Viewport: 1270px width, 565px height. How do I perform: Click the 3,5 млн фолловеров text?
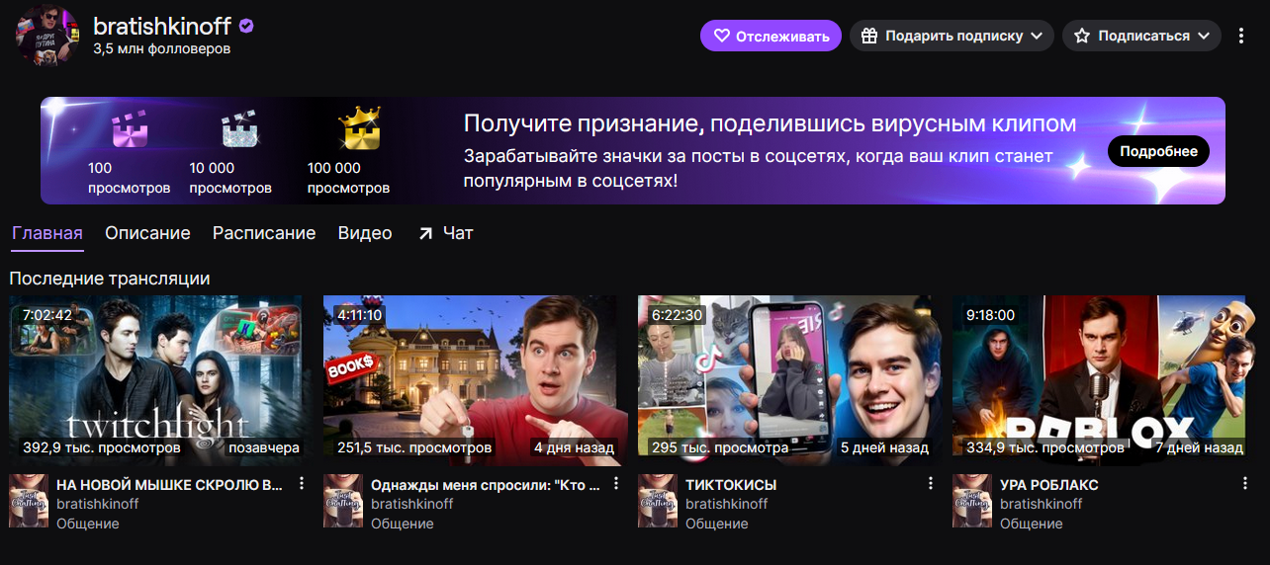tap(162, 48)
